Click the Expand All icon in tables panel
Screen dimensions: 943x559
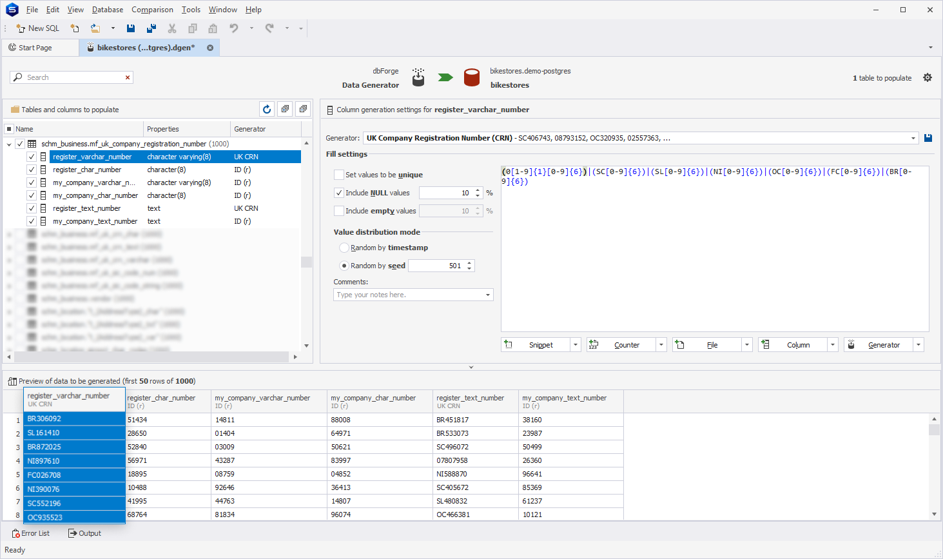(x=285, y=110)
